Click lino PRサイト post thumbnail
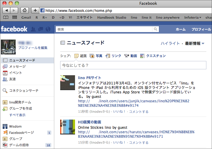The width and height of the screenshot is (212, 149). [x=68, y=83]
